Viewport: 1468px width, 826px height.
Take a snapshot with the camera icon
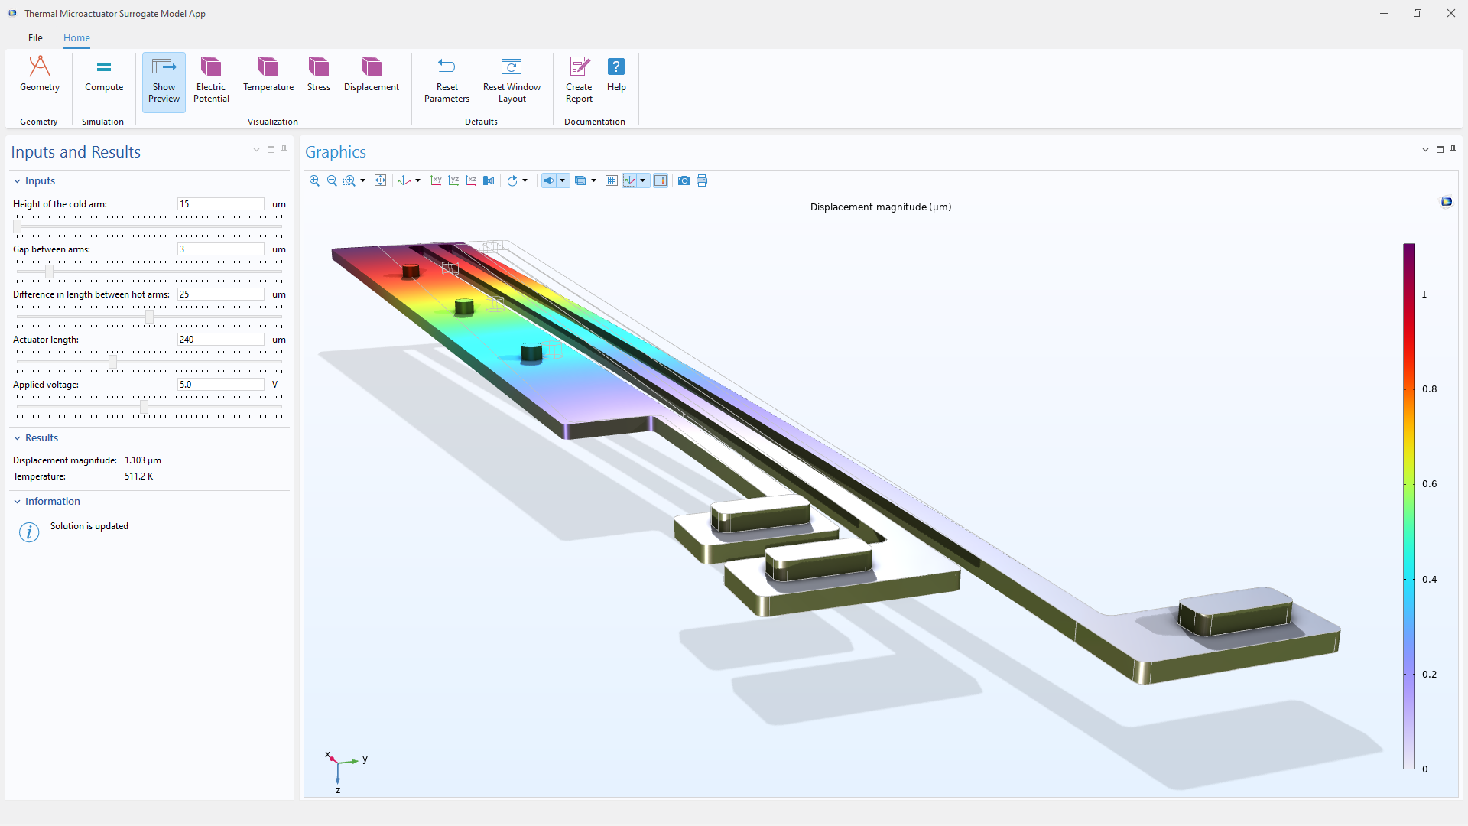(684, 180)
